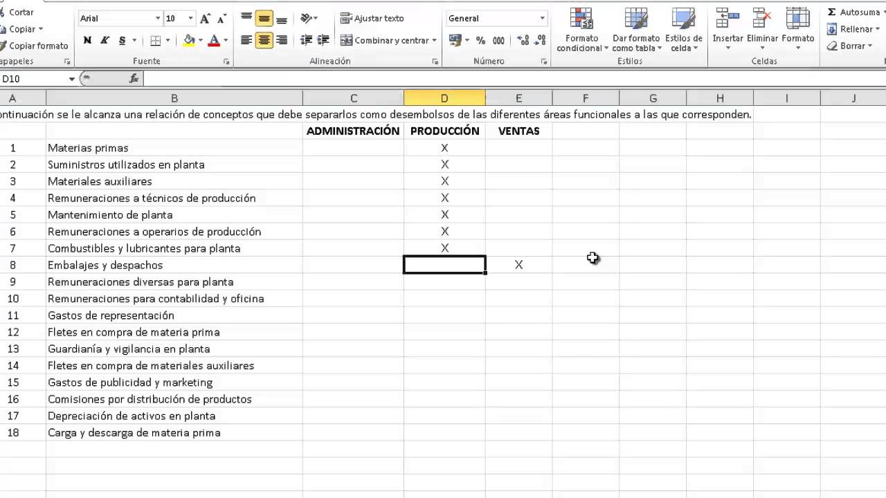Toggle bold (N) formatting
Screen dimensions: 886x498
88,41
